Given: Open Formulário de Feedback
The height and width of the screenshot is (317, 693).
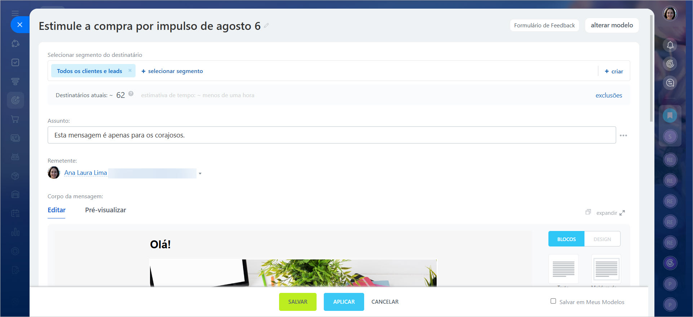Looking at the screenshot, I should (544, 26).
